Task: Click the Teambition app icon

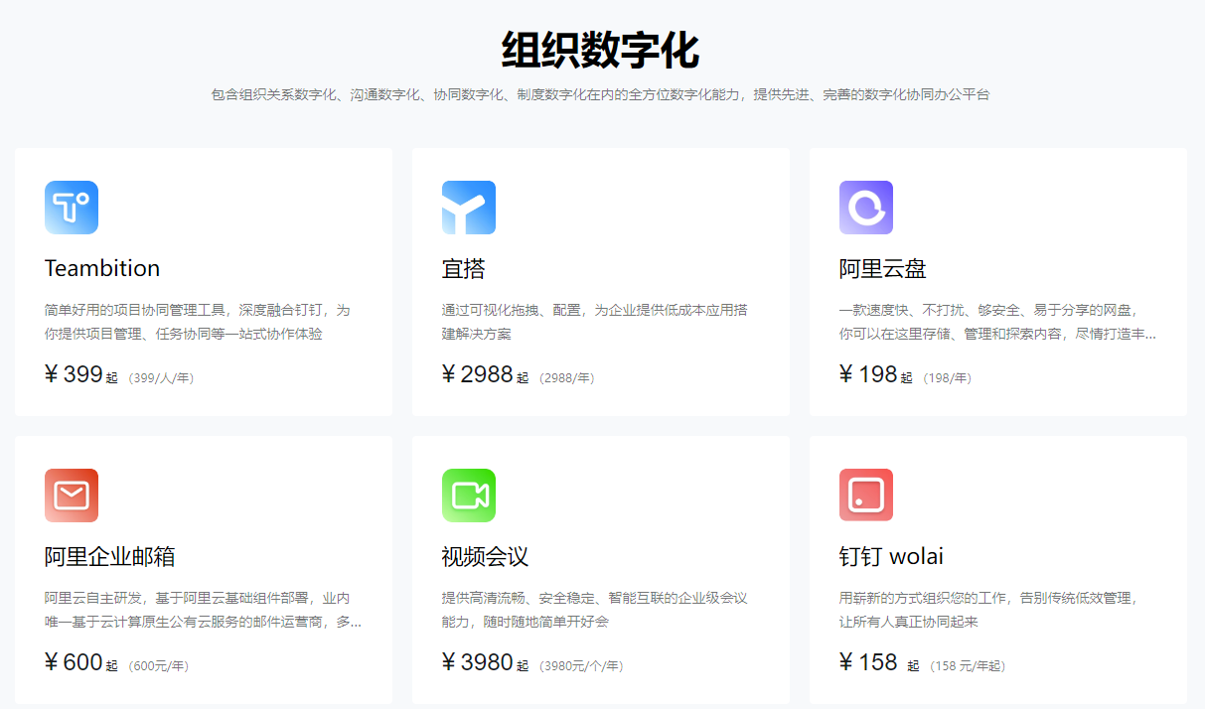Action: (x=71, y=207)
